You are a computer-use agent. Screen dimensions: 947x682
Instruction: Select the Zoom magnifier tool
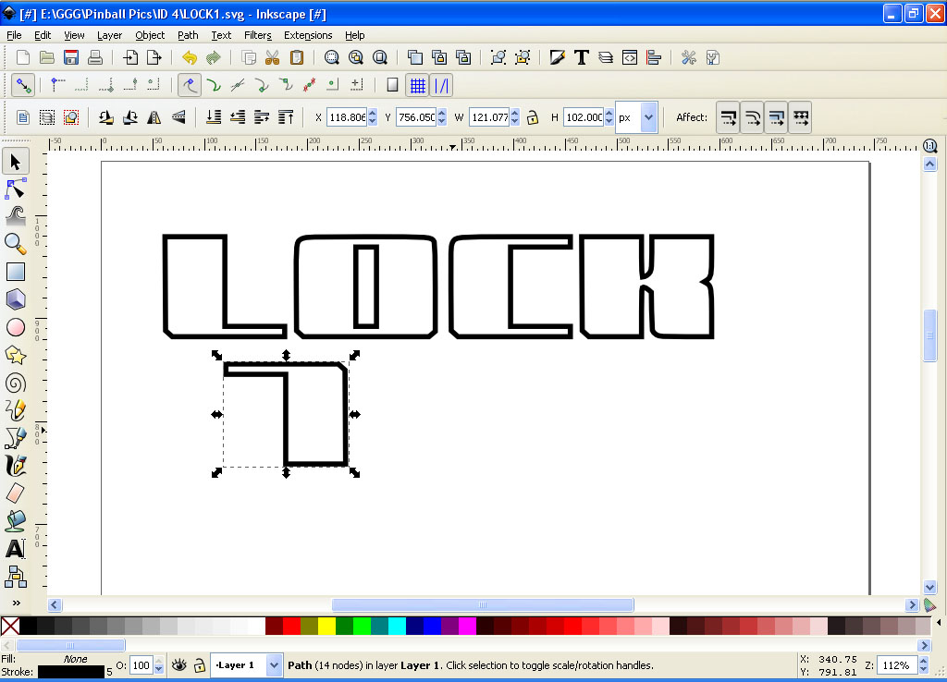point(16,244)
